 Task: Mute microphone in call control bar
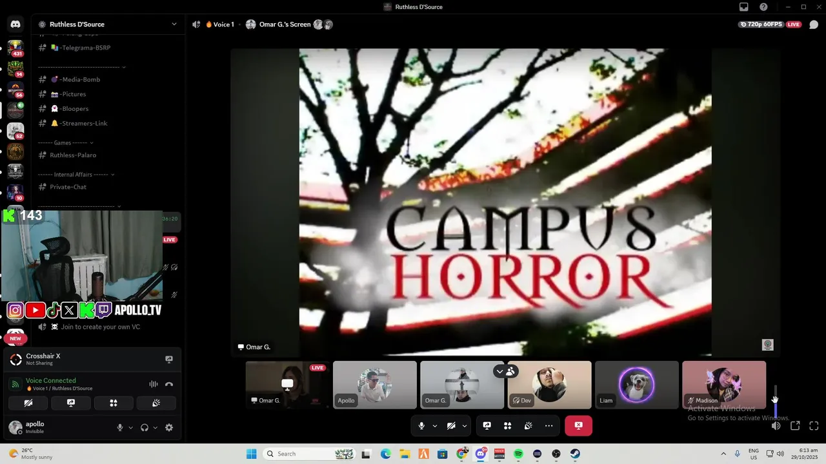[x=421, y=425]
